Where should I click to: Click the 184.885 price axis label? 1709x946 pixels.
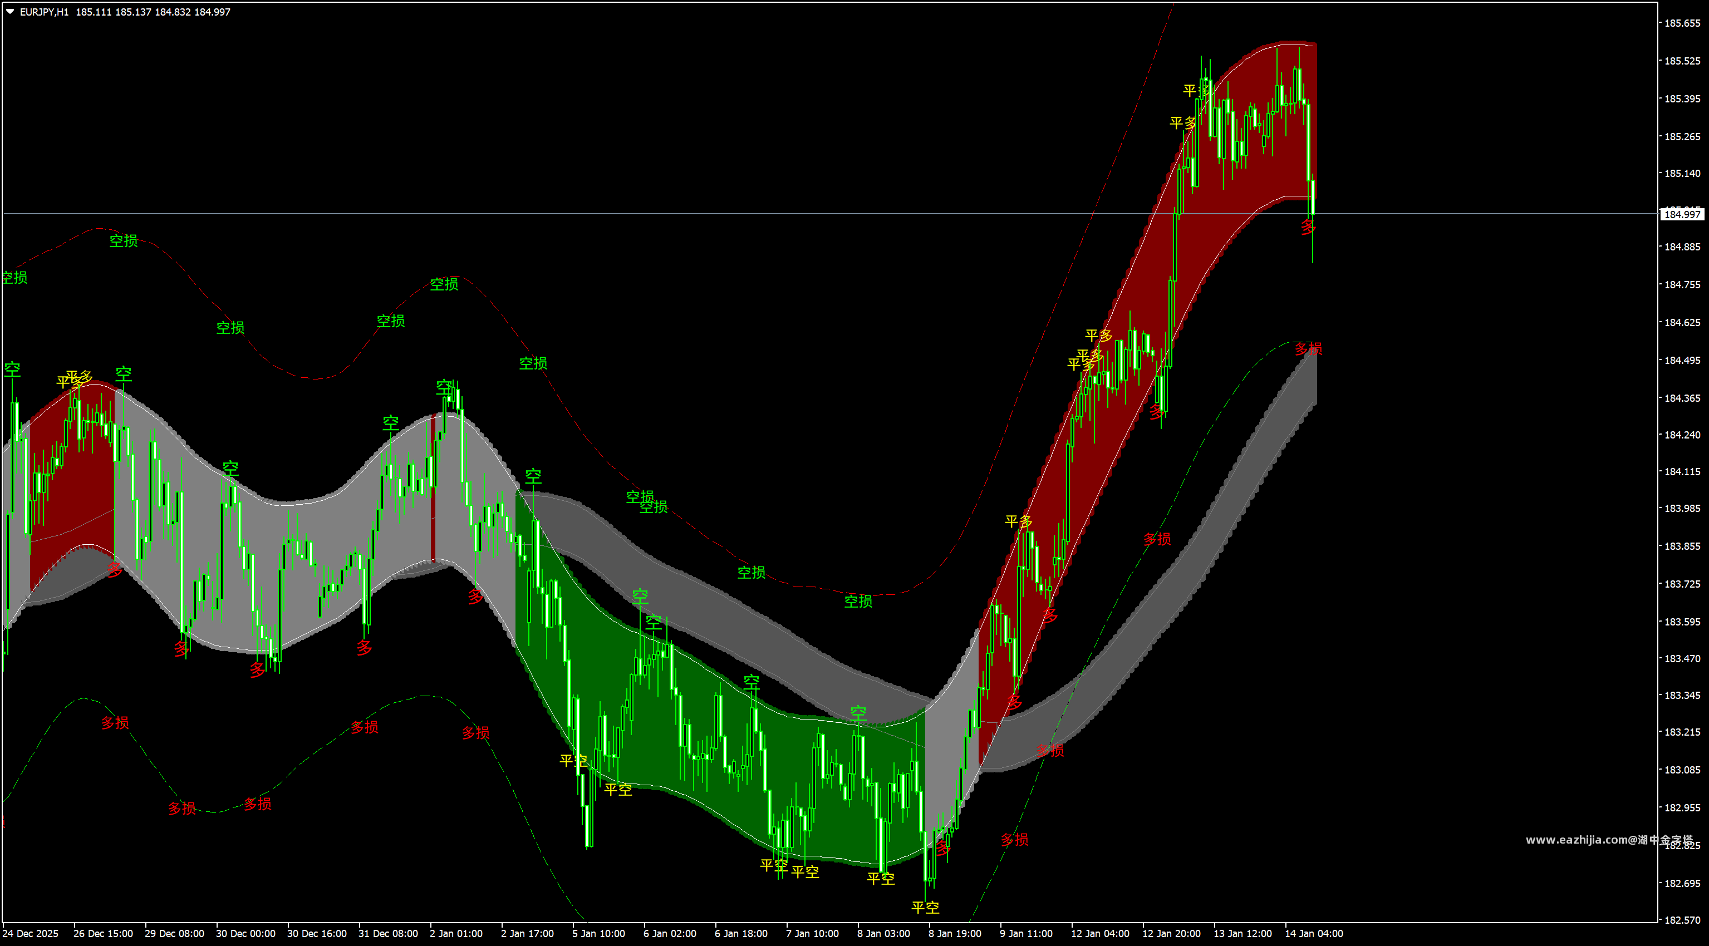[1682, 247]
